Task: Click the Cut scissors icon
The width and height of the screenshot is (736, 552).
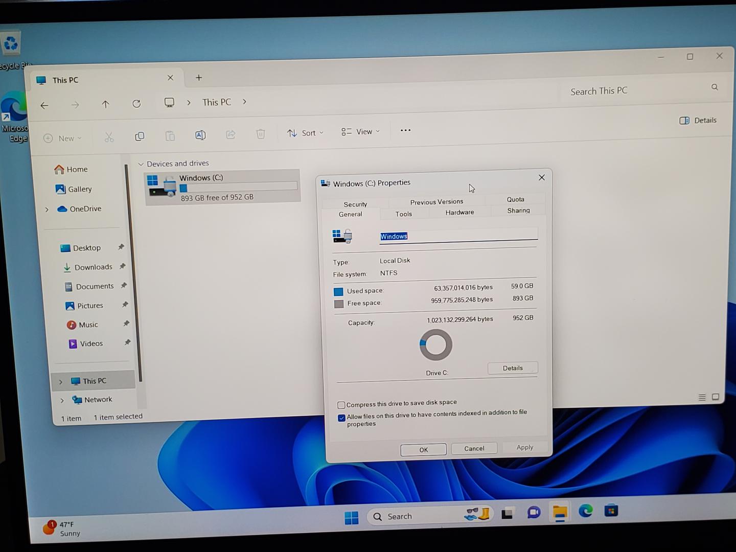Action: pyautogui.click(x=109, y=137)
